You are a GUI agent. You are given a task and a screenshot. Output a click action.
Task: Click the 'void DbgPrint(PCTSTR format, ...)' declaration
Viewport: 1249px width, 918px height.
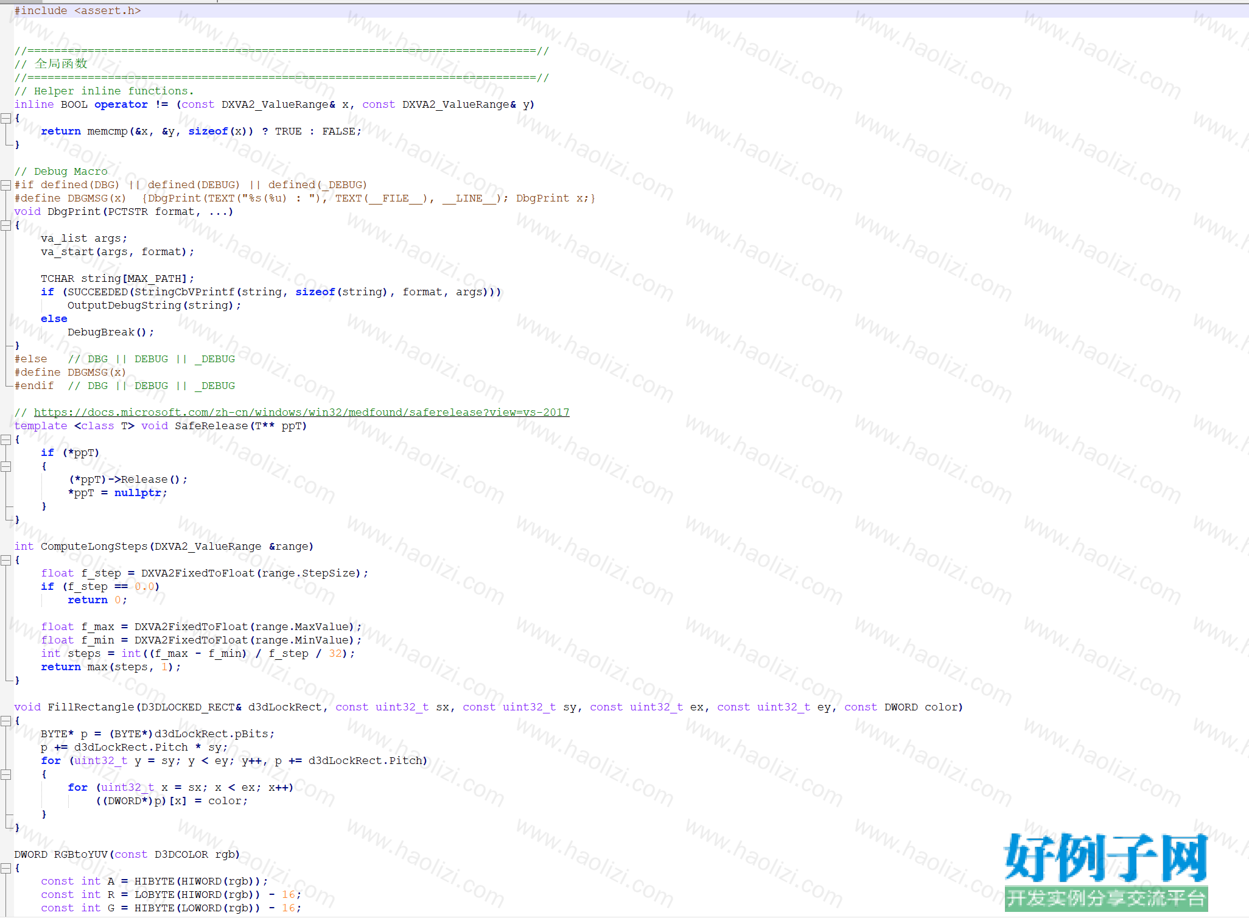pos(124,212)
